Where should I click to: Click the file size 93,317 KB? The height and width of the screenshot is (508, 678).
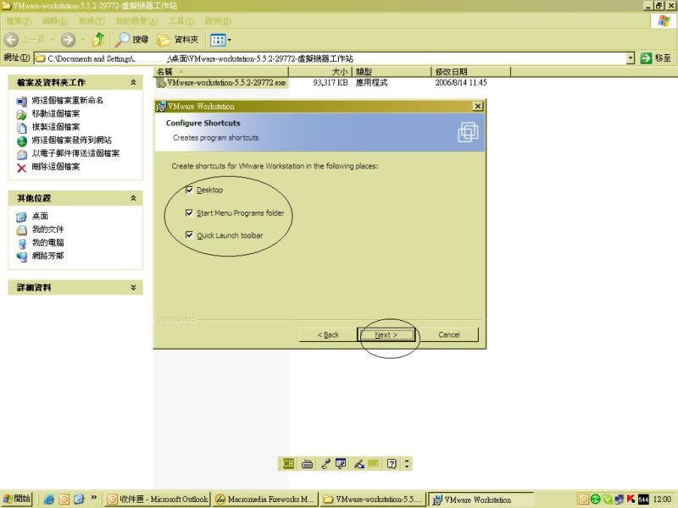coord(331,82)
